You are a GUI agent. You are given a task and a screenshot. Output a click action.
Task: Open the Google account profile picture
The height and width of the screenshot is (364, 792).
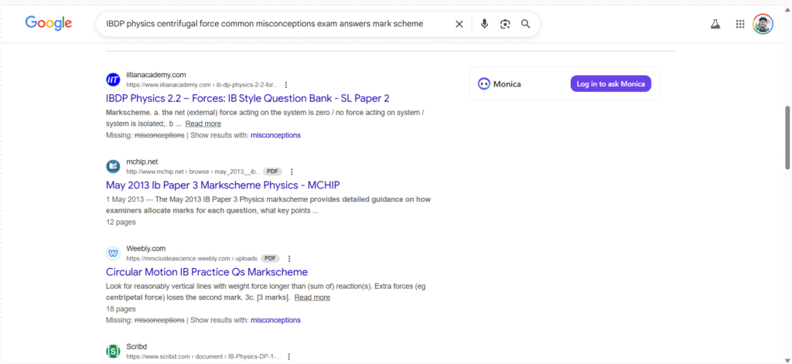763,24
